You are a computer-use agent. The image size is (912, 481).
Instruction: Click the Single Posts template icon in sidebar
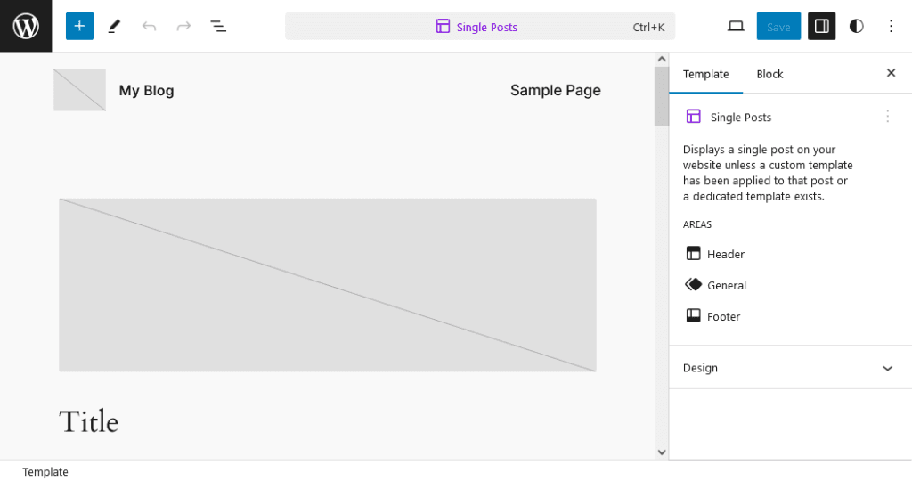coord(693,117)
